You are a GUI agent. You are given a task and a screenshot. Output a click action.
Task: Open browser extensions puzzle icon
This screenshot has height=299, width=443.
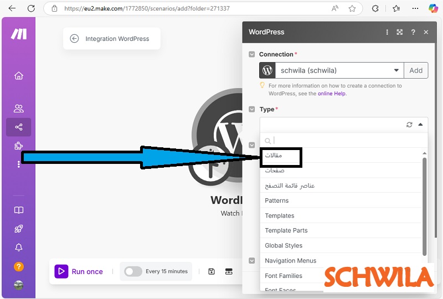(375, 8)
